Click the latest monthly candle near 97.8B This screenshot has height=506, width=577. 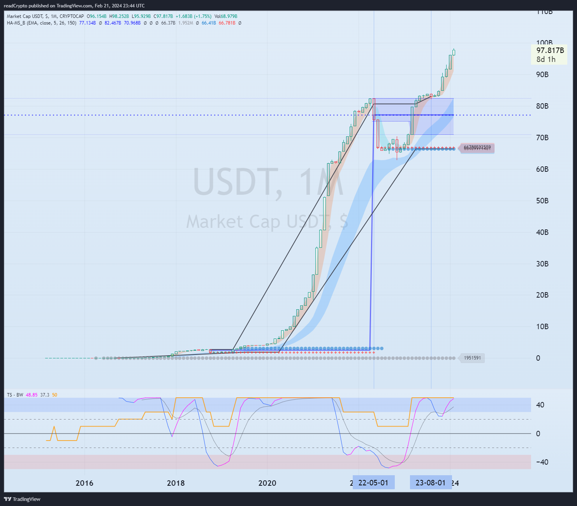454,52
